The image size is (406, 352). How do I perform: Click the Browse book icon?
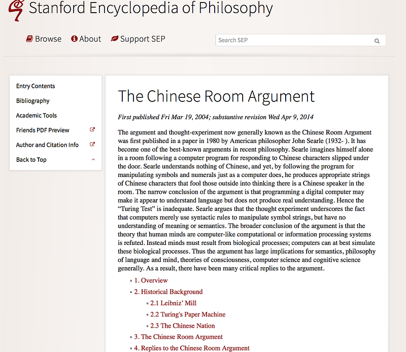click(x=29, y=39)
